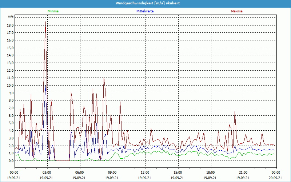Click the 21:00 time axis label
291x182 pixels.
click(x=243, y=172)
